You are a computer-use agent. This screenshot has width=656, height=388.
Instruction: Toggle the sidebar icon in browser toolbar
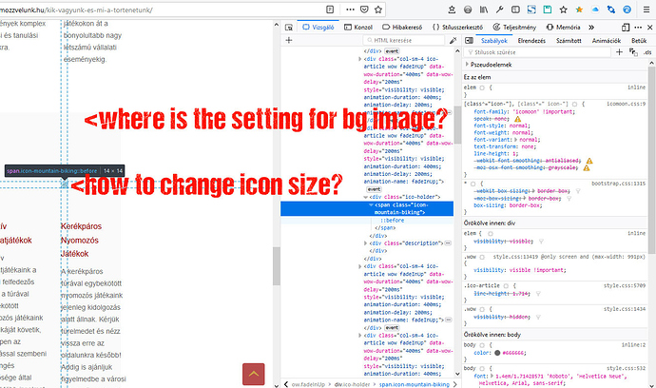(x=515, y=10)
